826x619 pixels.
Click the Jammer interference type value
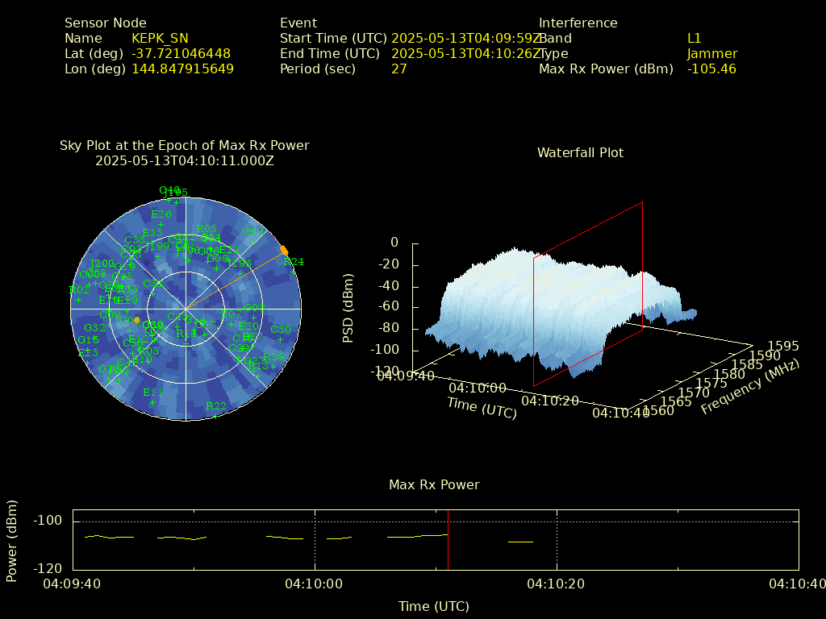coord(711,53)
